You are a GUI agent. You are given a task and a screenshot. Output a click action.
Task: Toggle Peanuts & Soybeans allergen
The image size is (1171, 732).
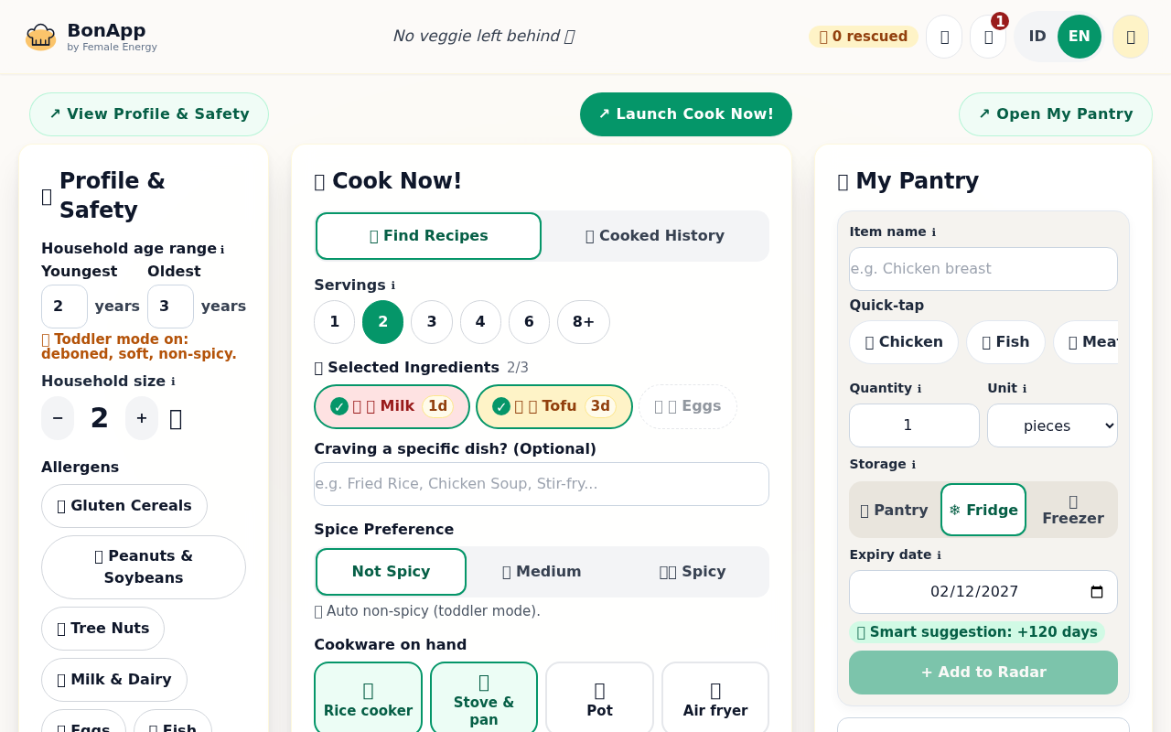[x=144, y=567]
